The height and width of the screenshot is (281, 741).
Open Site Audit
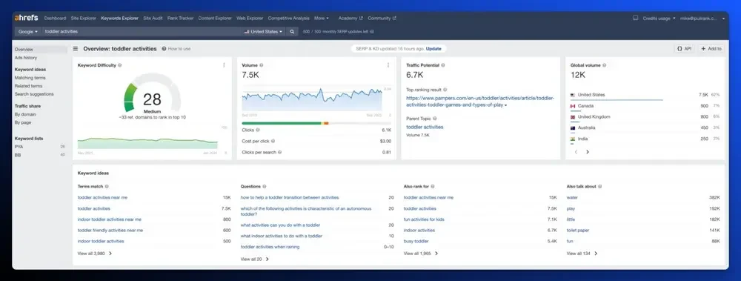(153, 18)
